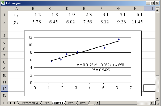This screenshot has width=161, height=106.
Task: Switch to Лист2 sheet tab
Action: (70, 103)
